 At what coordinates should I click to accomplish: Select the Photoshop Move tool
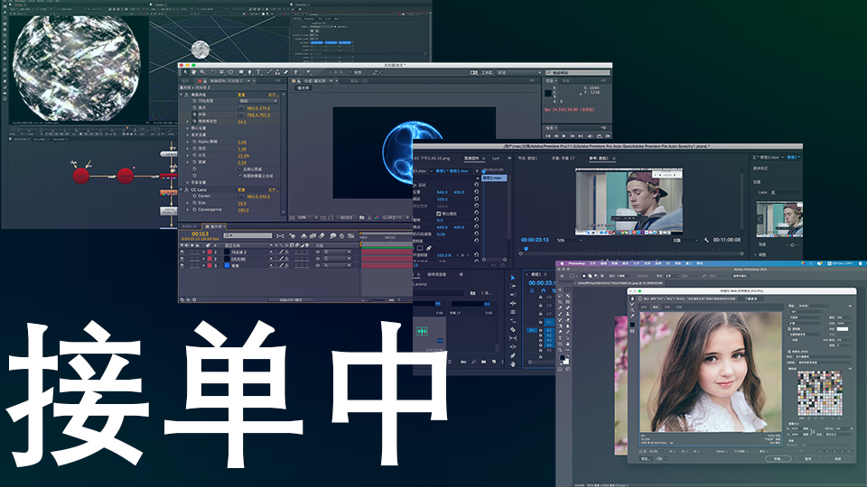point(560,289)
